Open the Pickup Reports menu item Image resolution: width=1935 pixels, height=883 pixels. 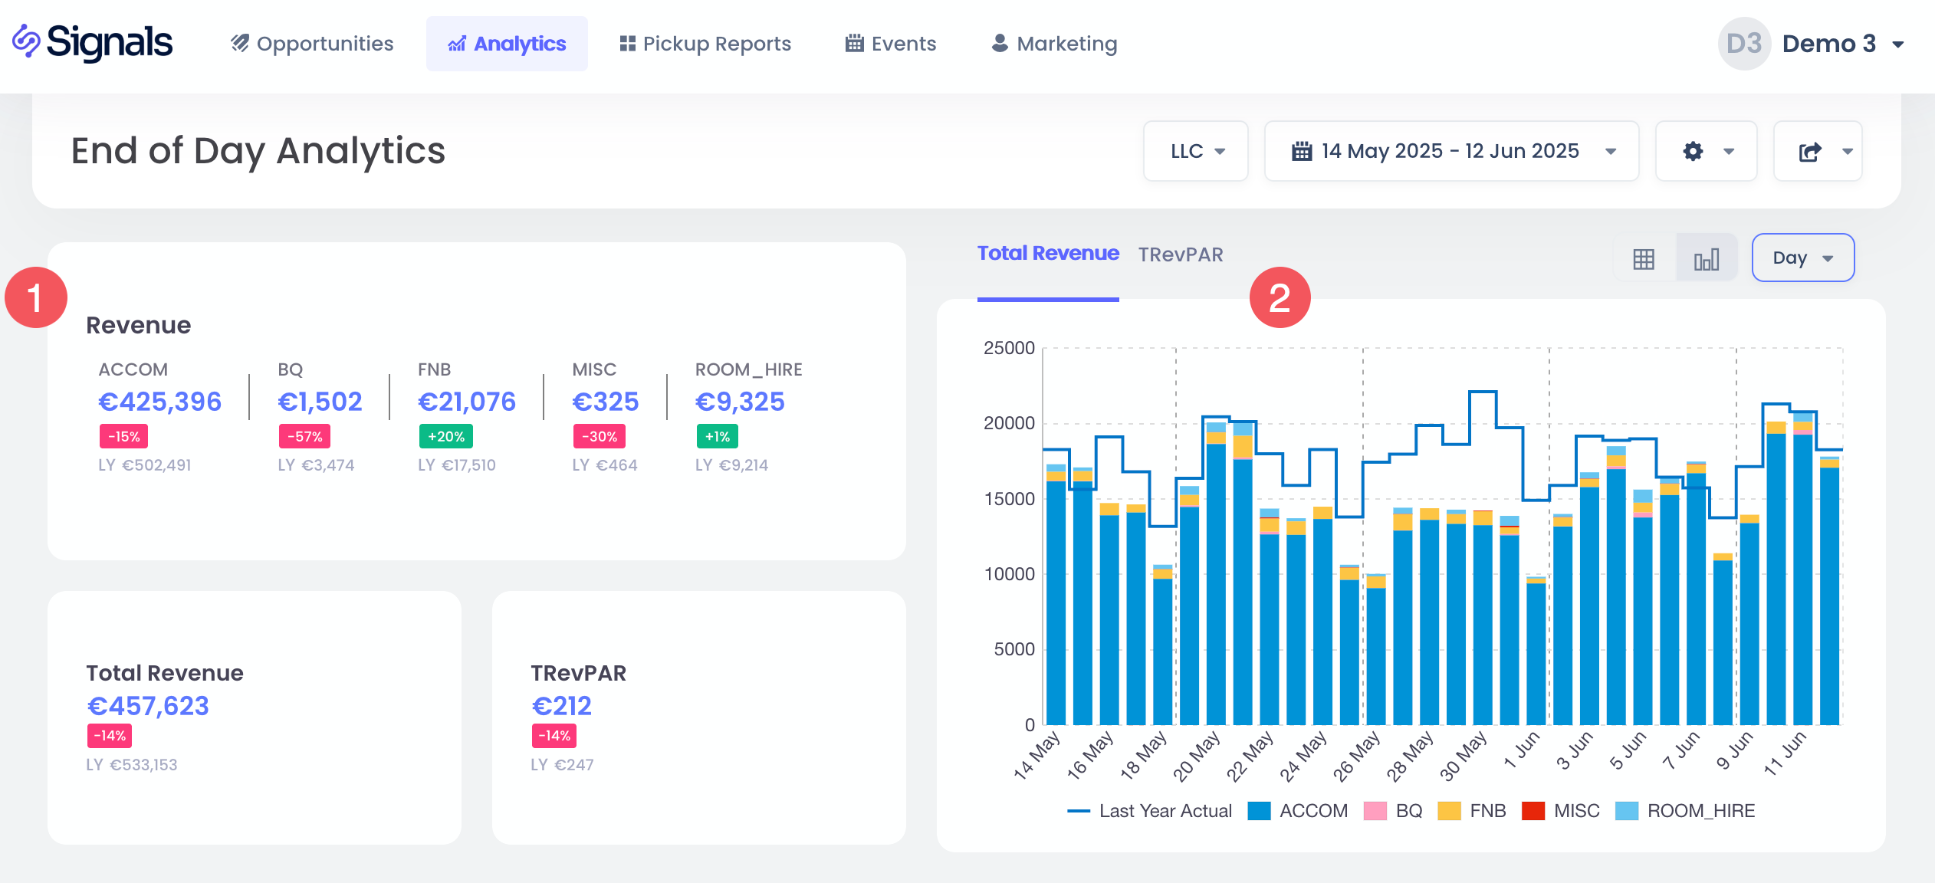705,44
